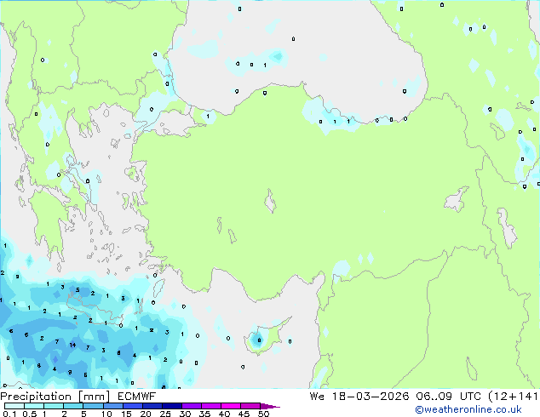Click the legend label '25'

point(165,414)
